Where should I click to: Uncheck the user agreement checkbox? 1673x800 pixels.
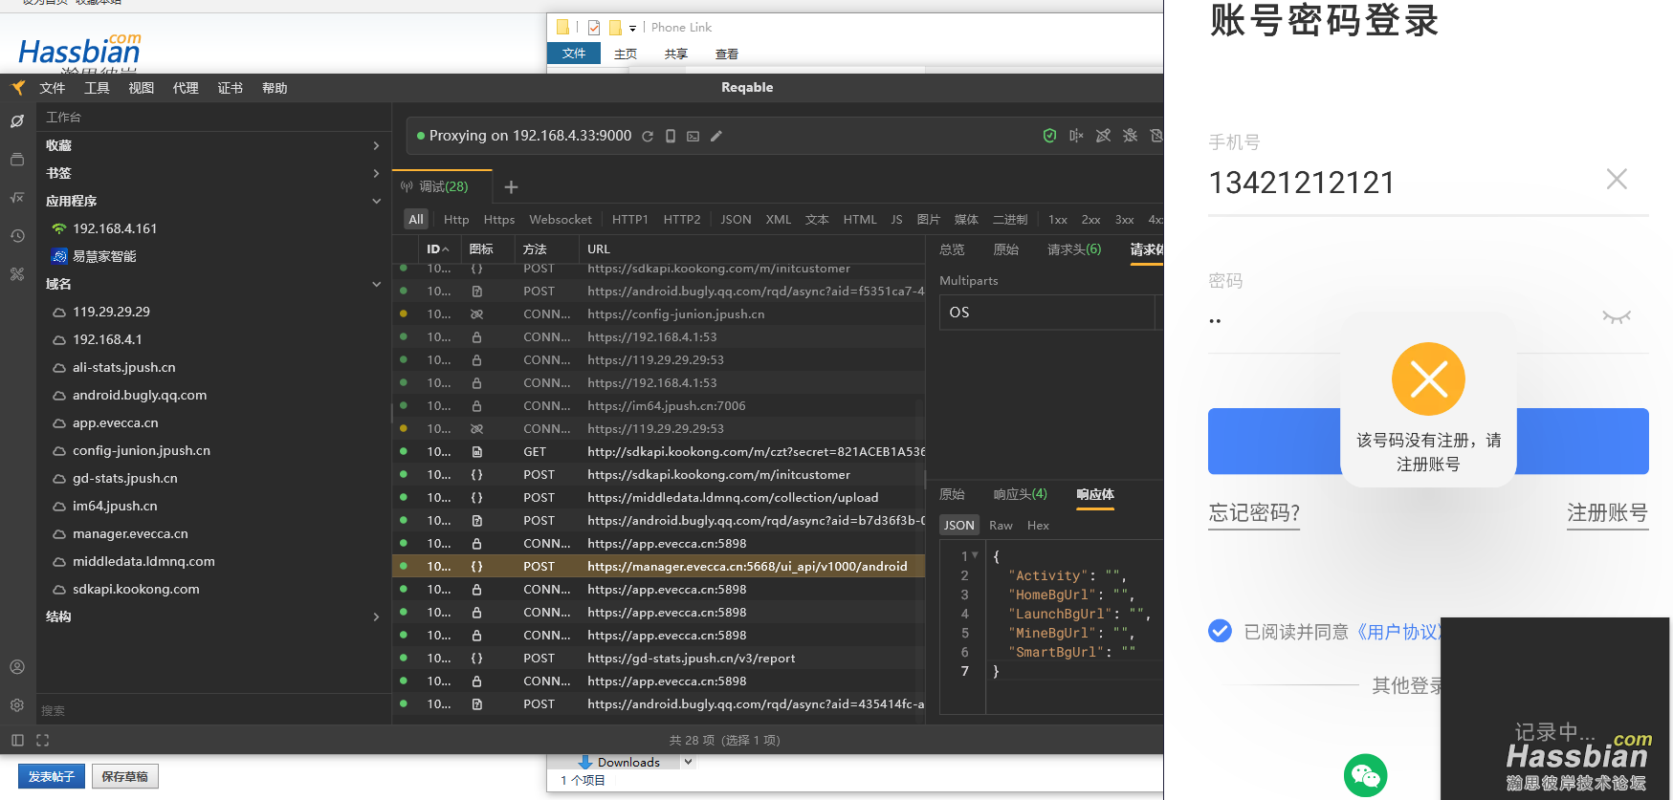click(1220, 631)
